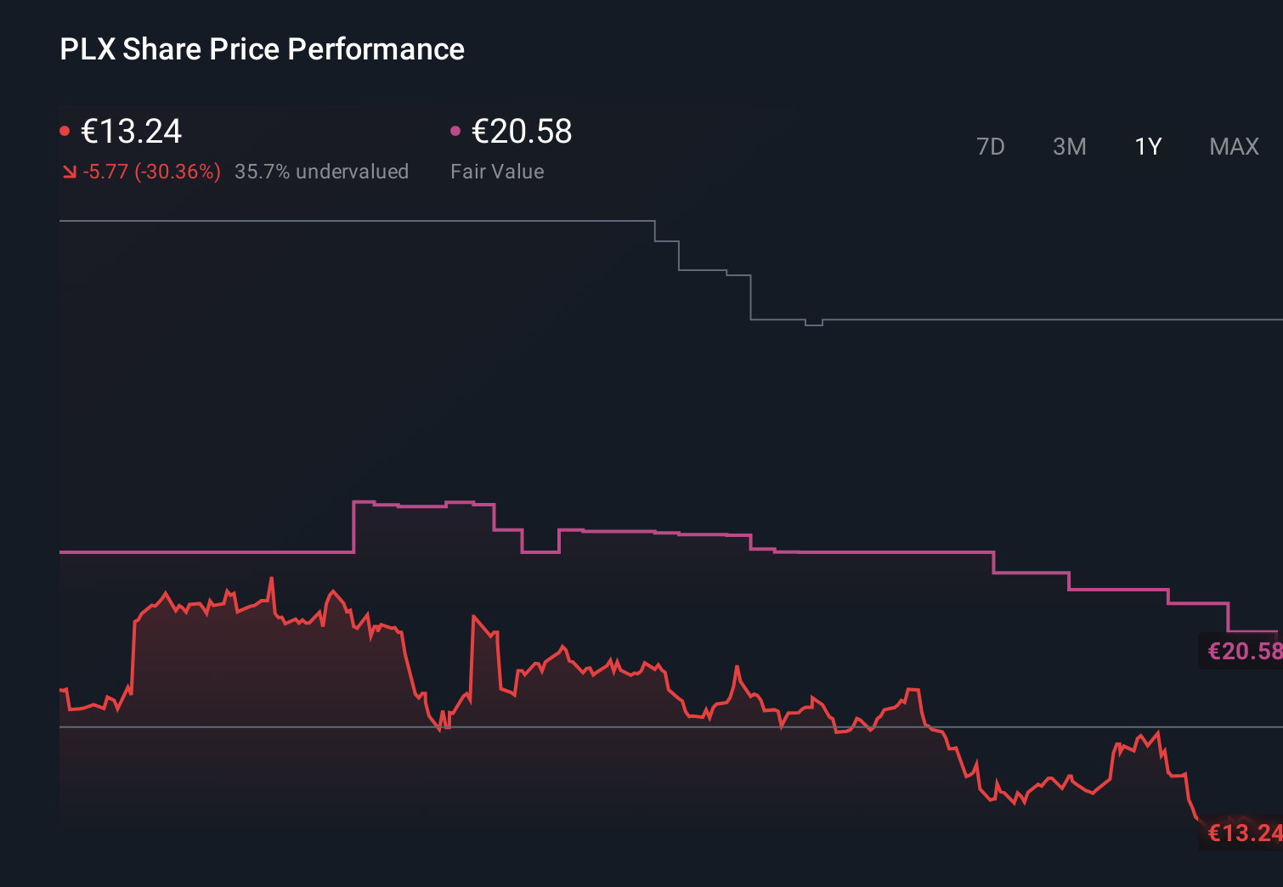Click the Fair Value text label

tap(497, 172)
